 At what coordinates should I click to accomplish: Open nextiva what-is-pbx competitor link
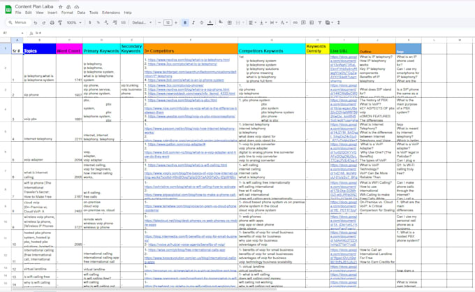(182, 101)
